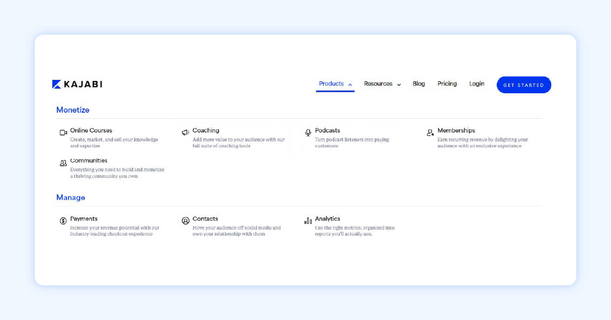Click the Kajabi logo icon

point(56,84)
